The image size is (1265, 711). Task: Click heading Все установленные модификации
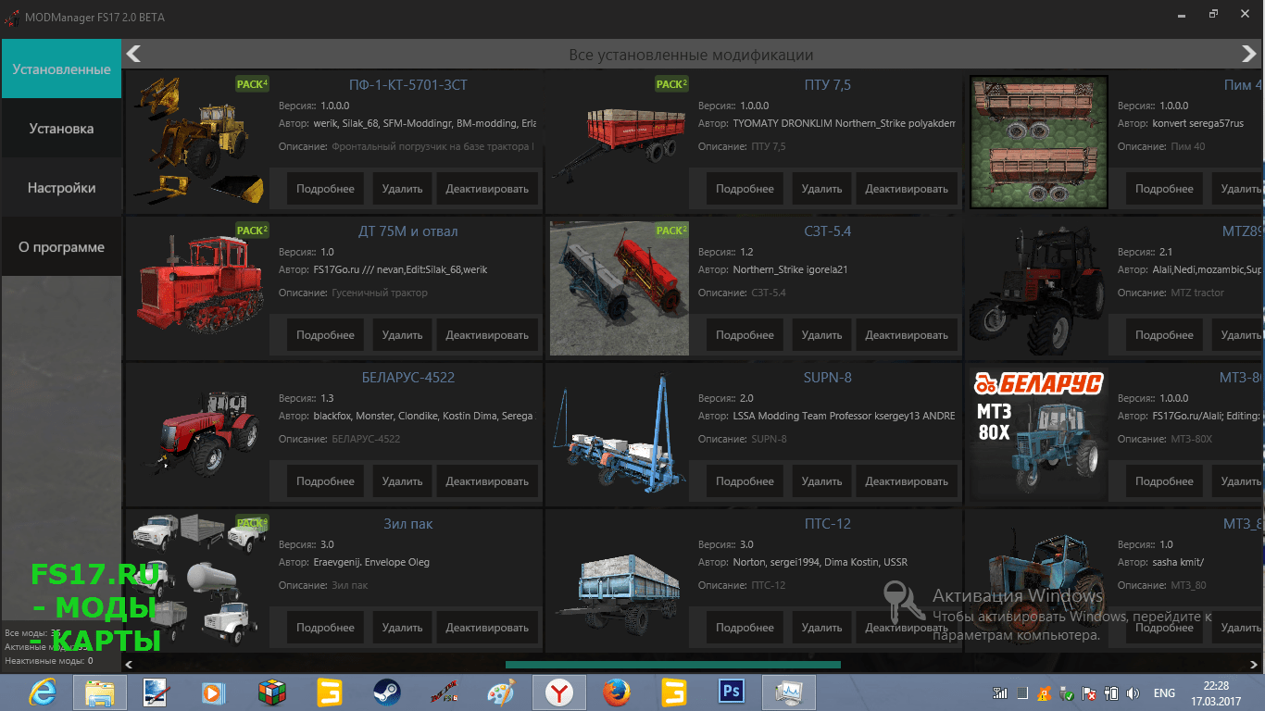click(x=691, y=56)
